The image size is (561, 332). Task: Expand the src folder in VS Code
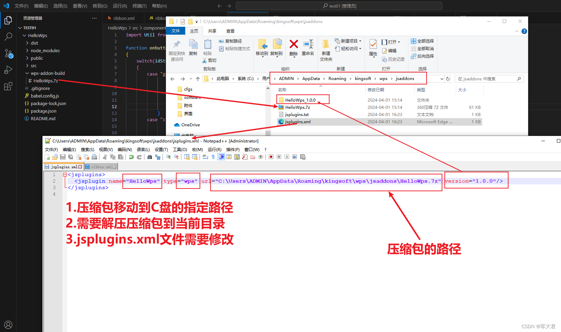pos(27,66)
